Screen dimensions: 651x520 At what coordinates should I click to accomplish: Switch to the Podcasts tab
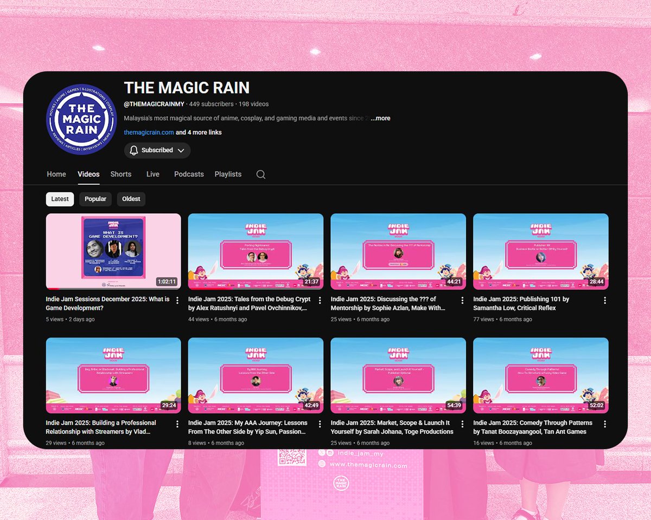tap(189, 174)
